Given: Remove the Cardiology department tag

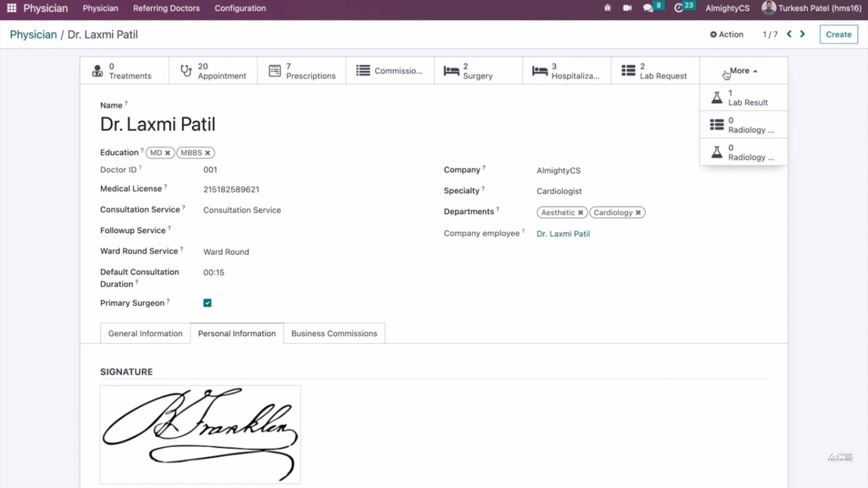Looking at the screenshot, I should coord(638,213).
